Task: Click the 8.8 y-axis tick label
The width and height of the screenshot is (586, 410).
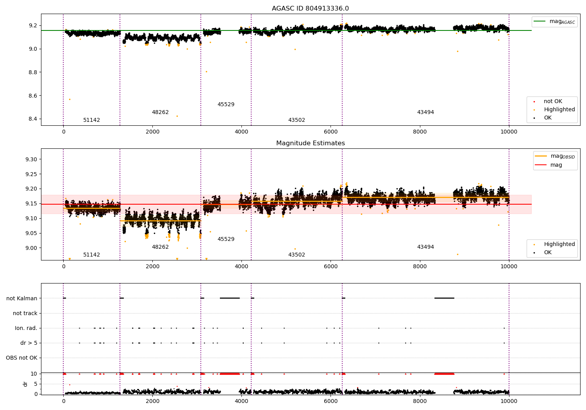Action: tap(33, 72)
